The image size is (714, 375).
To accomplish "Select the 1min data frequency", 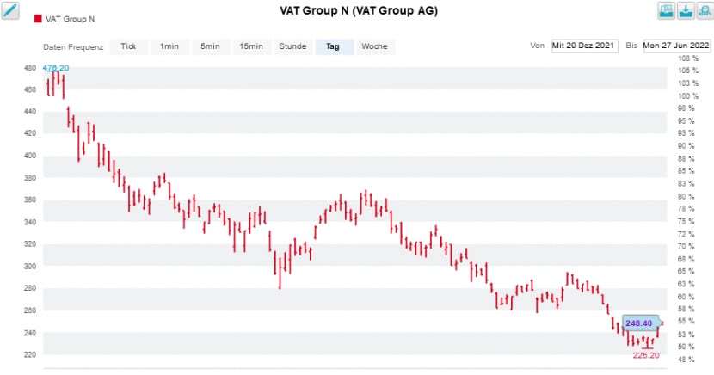I will pos(169,46).
